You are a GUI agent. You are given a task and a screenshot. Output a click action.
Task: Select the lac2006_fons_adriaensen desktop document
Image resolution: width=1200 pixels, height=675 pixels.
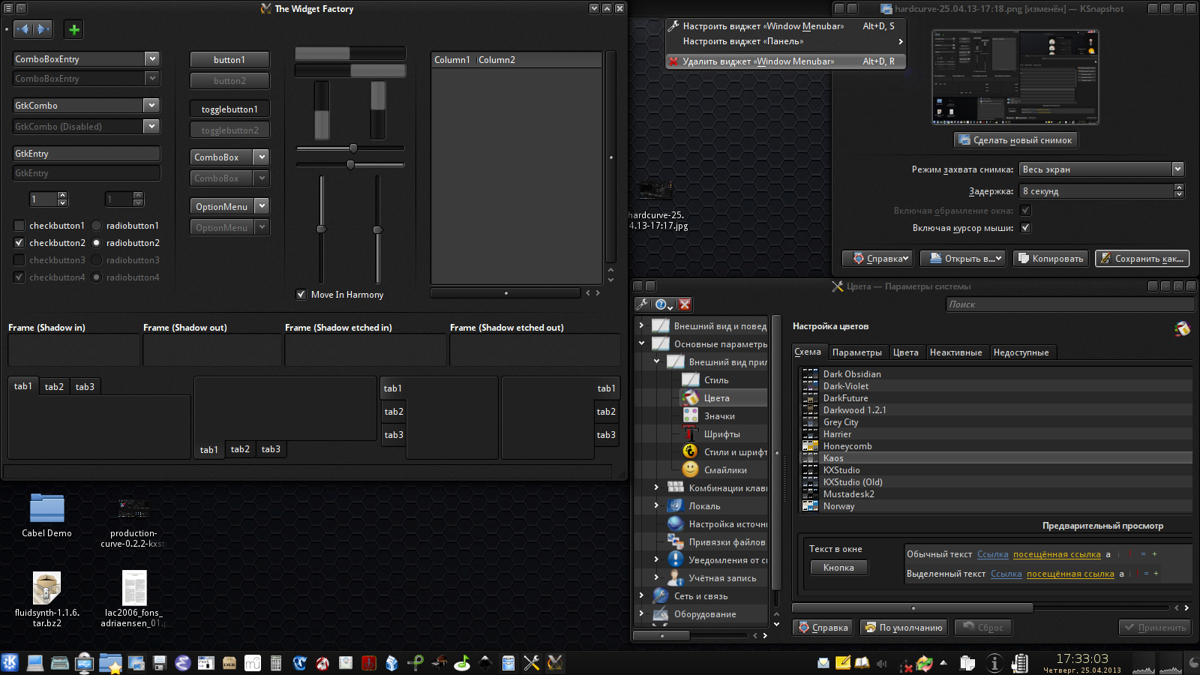133,598
